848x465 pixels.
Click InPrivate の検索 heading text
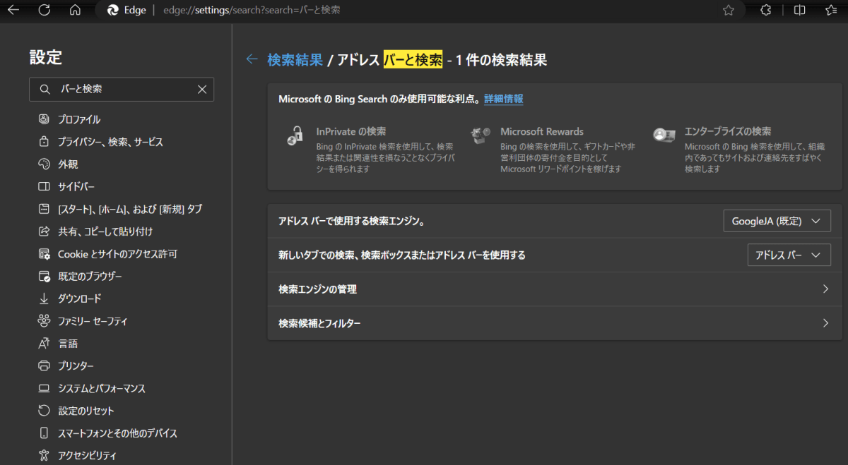pos(351,131)
